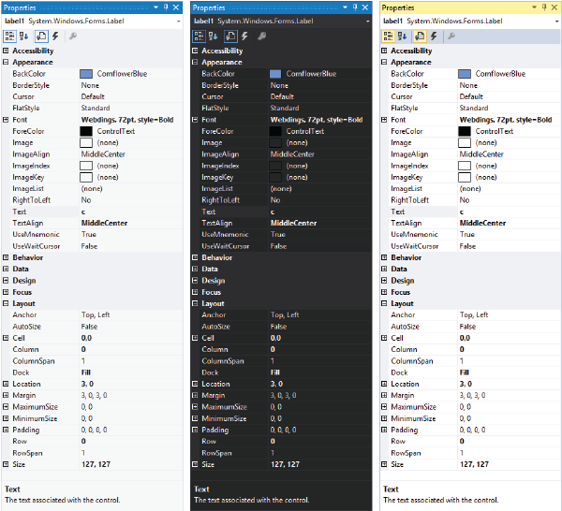This screenshot has width=562, height=511.
Task: Click Image (none) preview box in left panel
Action: coord(86,142)
